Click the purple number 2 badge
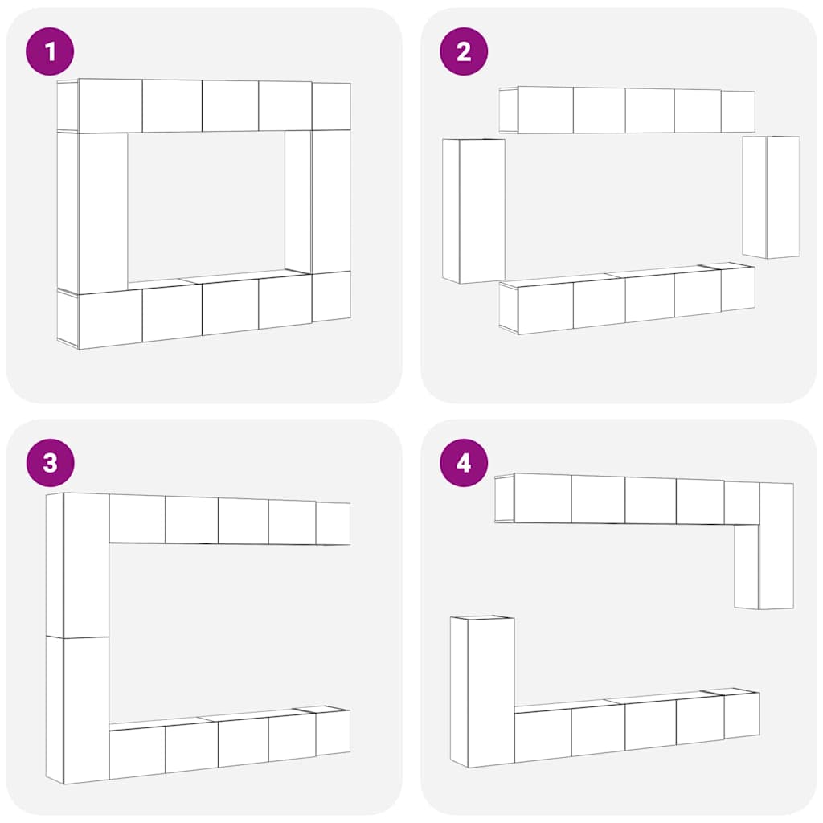823x823 pixels. 464,51
